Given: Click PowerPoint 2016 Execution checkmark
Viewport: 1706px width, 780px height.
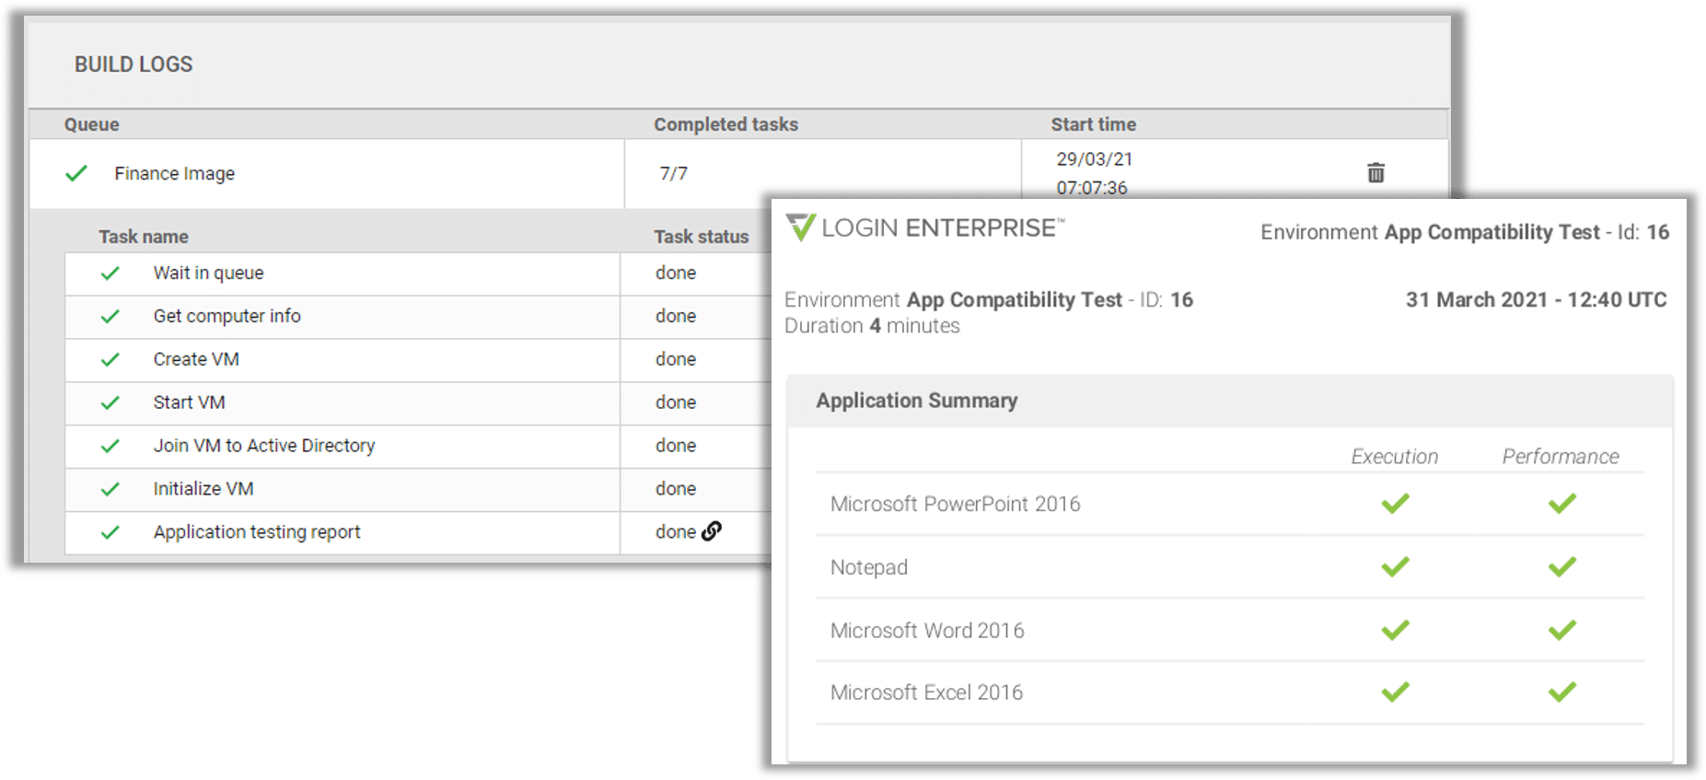Looking at the screenshot, I should tap(1396, 503).
